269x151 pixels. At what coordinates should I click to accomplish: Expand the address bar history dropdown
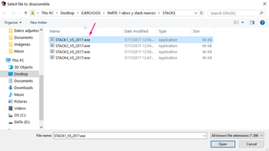point(195,13)
